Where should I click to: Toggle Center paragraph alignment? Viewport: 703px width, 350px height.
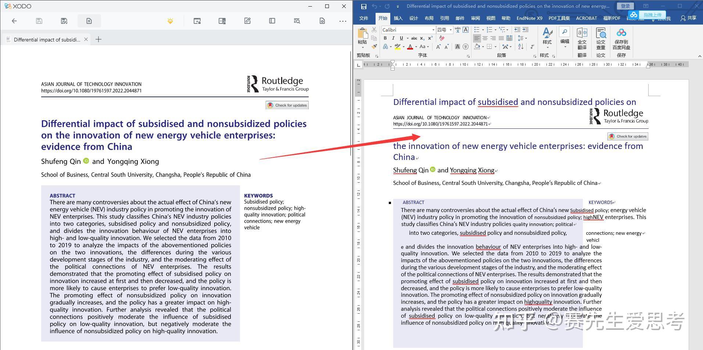pyautogui.click(x=485, y=38)
